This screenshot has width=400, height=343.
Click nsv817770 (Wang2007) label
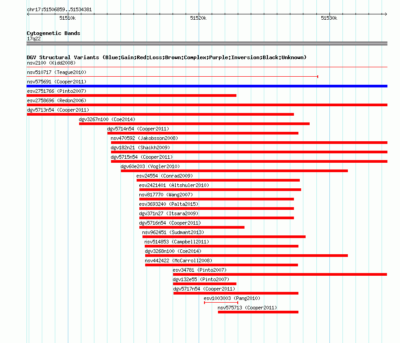166,195
